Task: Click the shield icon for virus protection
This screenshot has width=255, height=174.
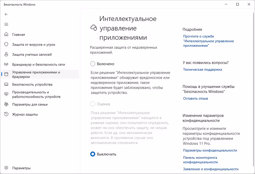Action: [6, 44]
